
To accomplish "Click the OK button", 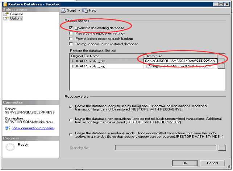I will point(185,163).
